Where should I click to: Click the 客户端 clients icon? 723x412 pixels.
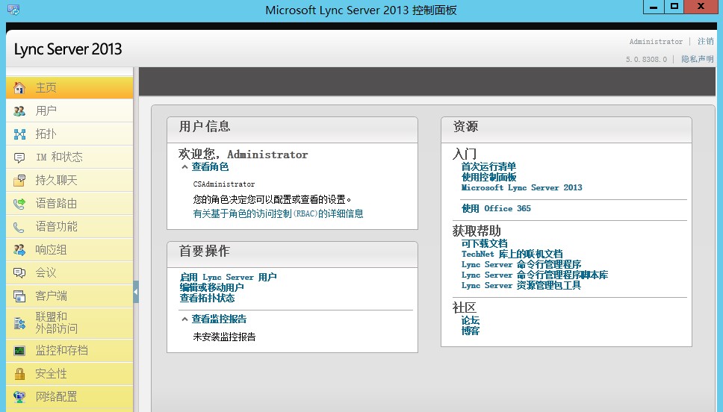19,296
